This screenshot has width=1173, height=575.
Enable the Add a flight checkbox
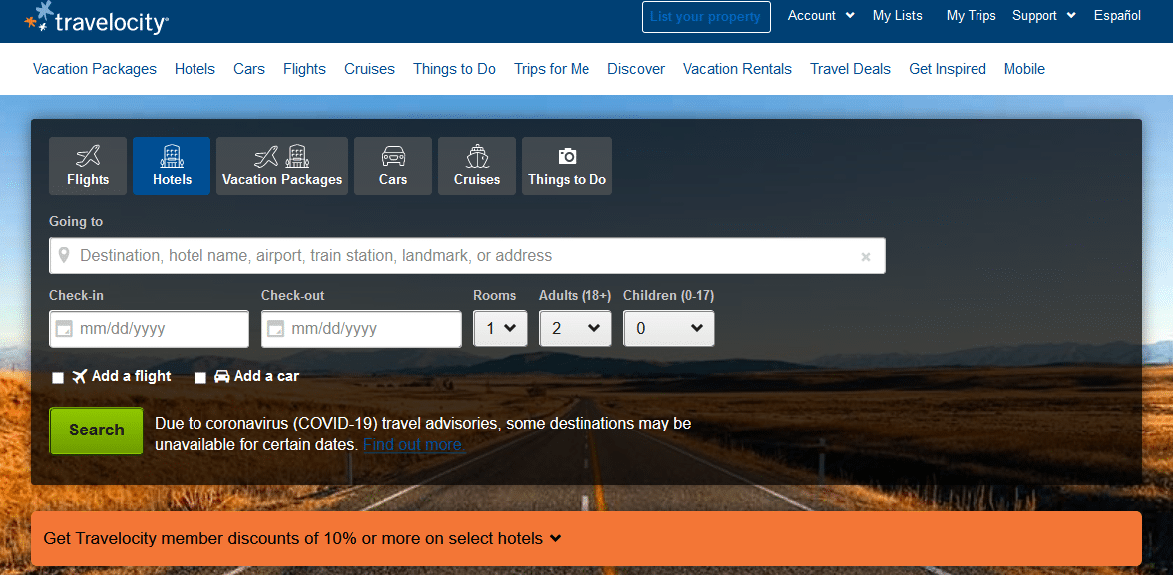tap(58, 378)
